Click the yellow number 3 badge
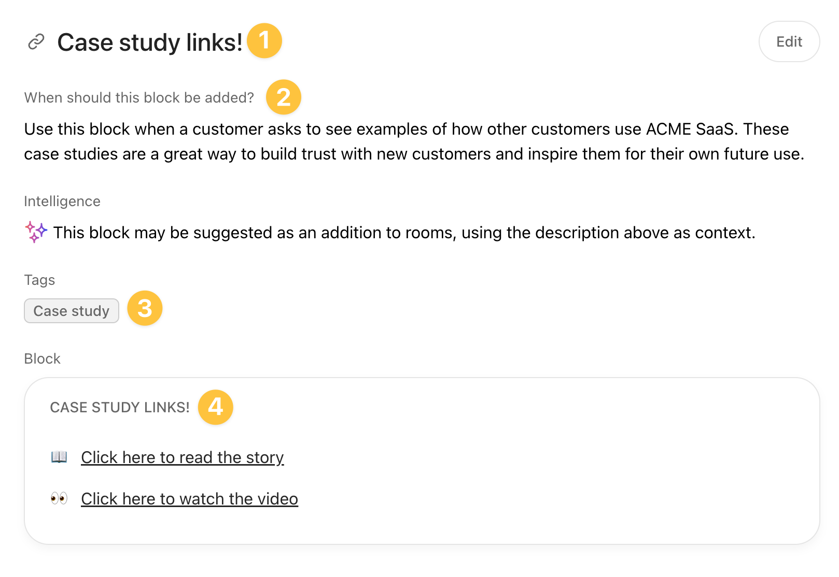Screen dimensions: 839x577 pos(145,309)
